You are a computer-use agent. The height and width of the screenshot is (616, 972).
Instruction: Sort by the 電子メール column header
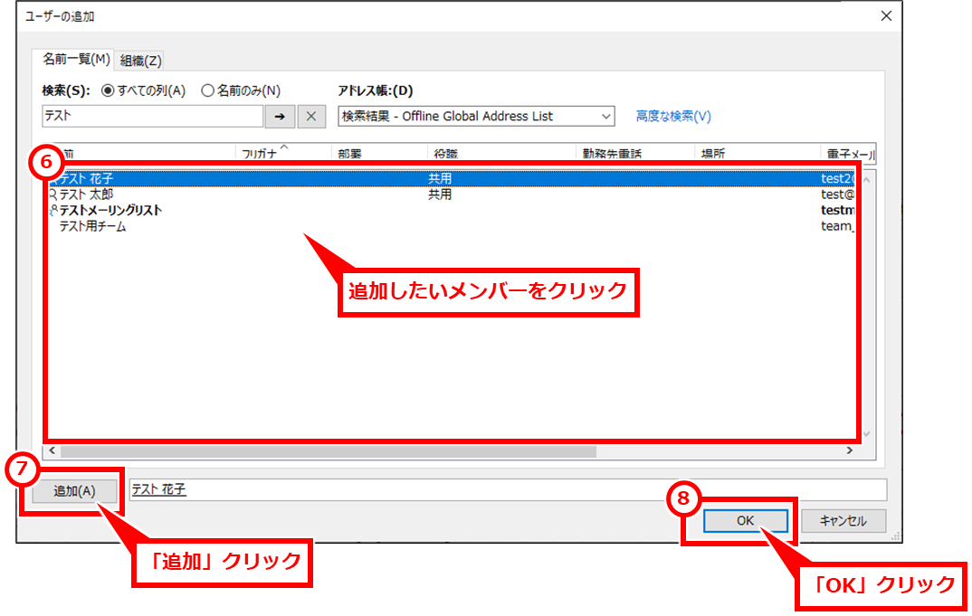tap(848, 154)
